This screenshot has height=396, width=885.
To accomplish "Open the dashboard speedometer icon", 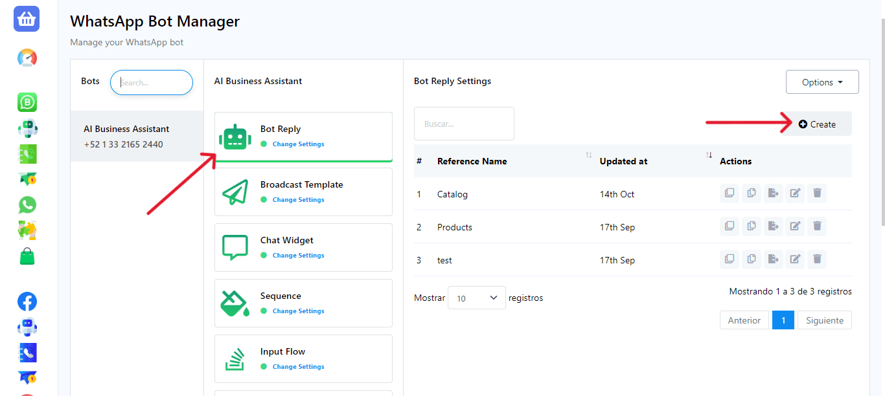I will [27, 58].
